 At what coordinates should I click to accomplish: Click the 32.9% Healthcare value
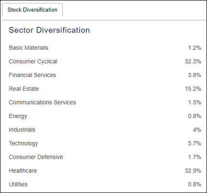point(193,171)
